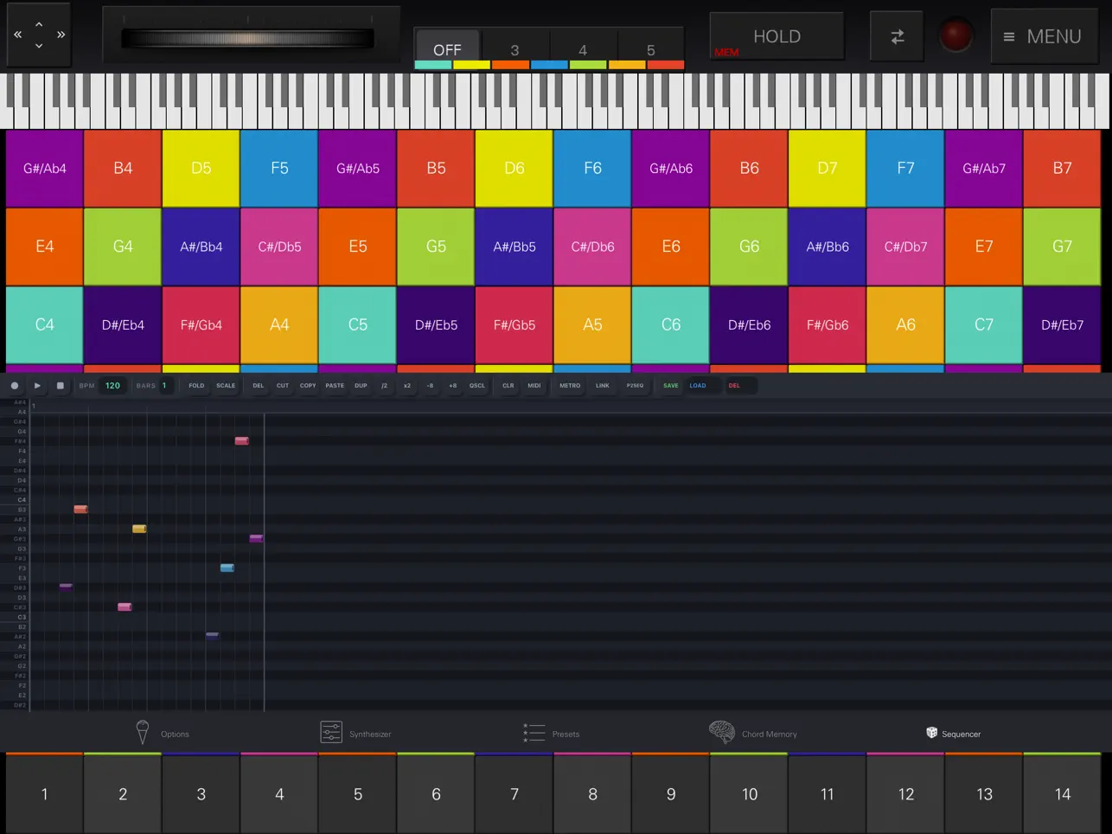Screen dimensions: 1112x834
Task: Select the blue note in the F3 row
Action: click(227, 568)
